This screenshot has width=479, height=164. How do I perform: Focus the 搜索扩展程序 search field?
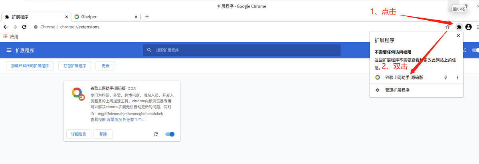click(x=242, y=50)
